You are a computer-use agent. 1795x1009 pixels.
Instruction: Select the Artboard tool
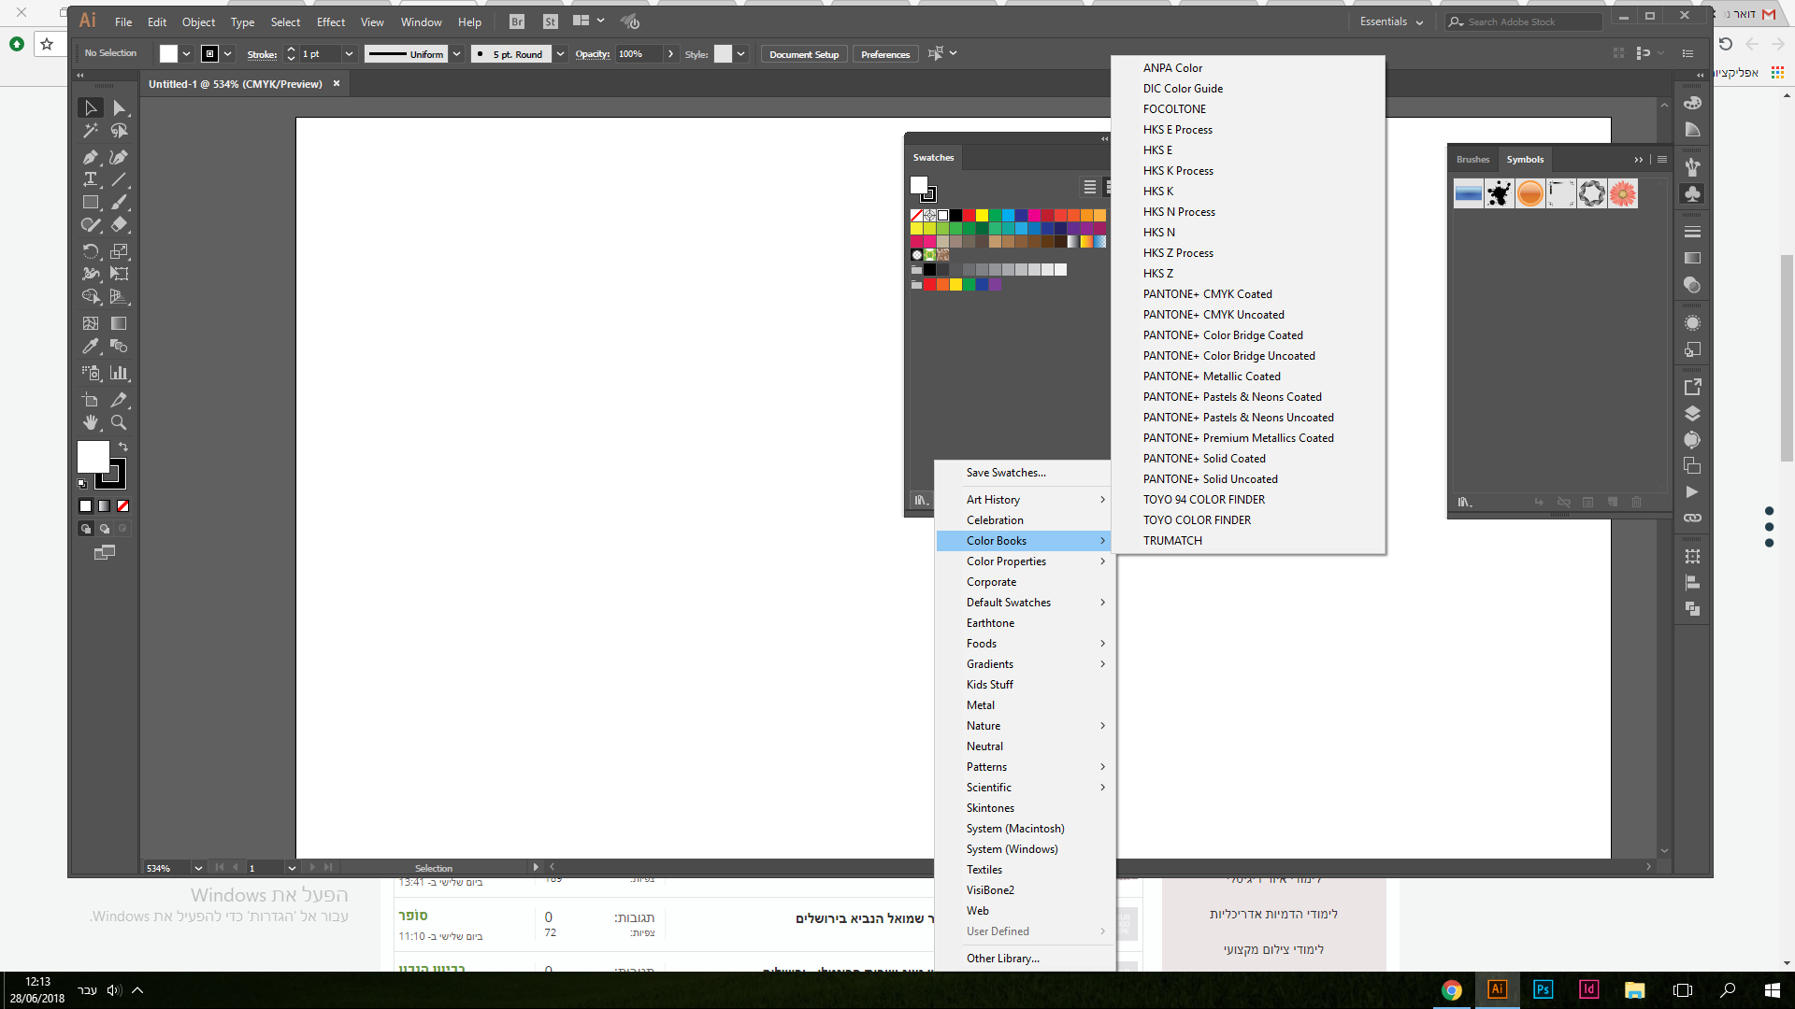click(91, 400)
